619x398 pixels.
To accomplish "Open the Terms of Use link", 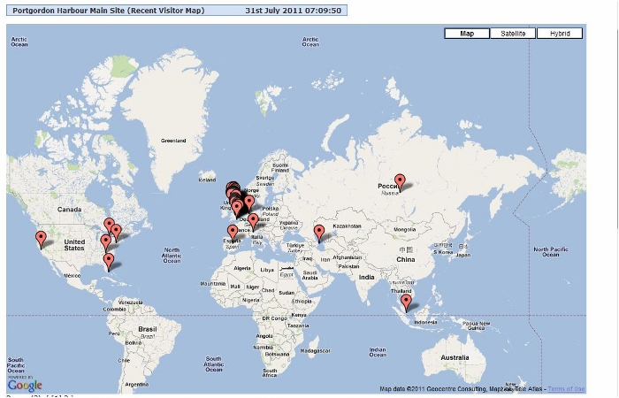I will point(566,389).
